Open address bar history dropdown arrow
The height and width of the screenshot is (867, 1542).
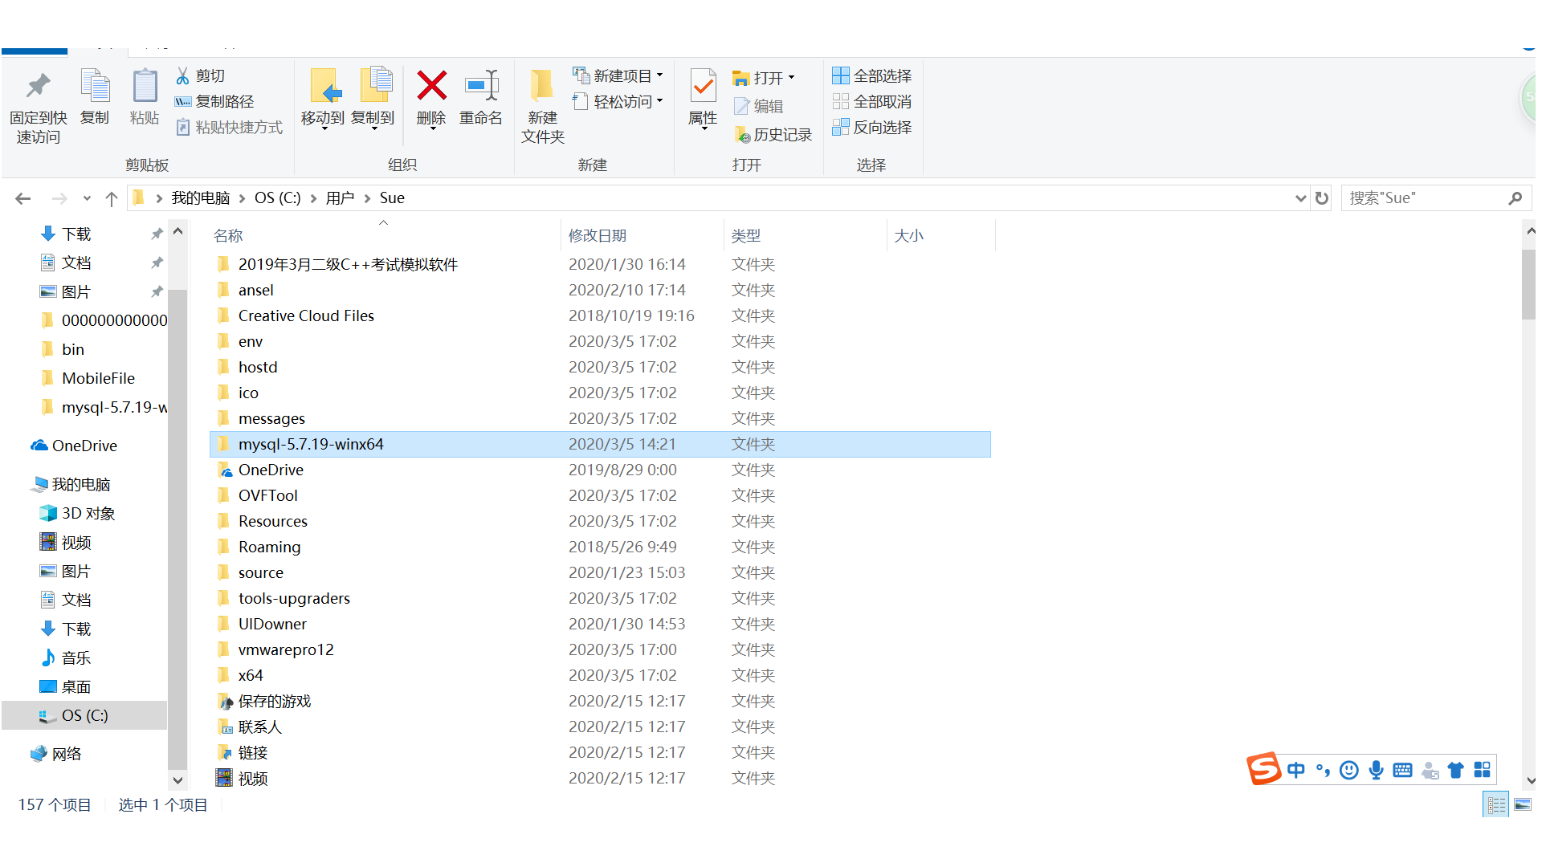1300,198
